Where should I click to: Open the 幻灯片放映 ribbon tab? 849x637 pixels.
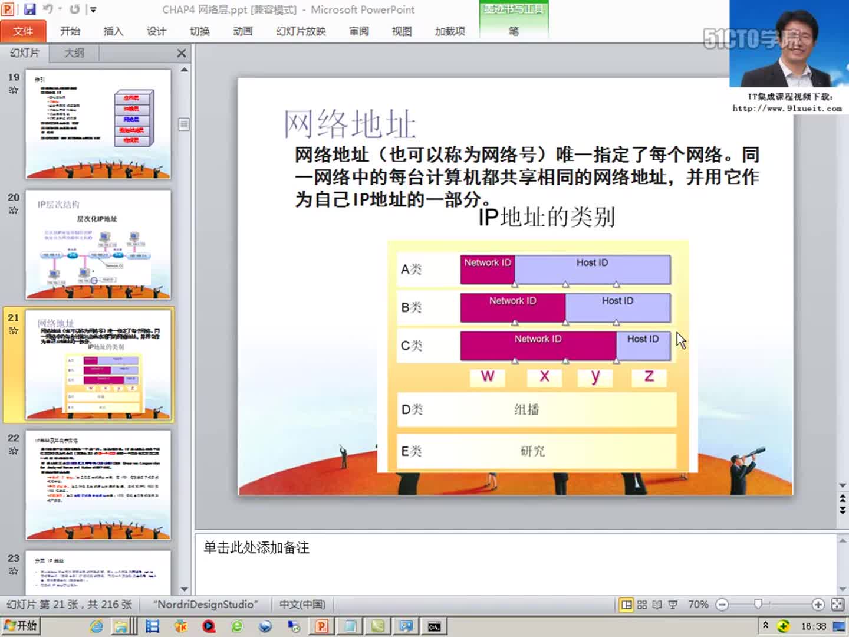(x=301, y=31)
